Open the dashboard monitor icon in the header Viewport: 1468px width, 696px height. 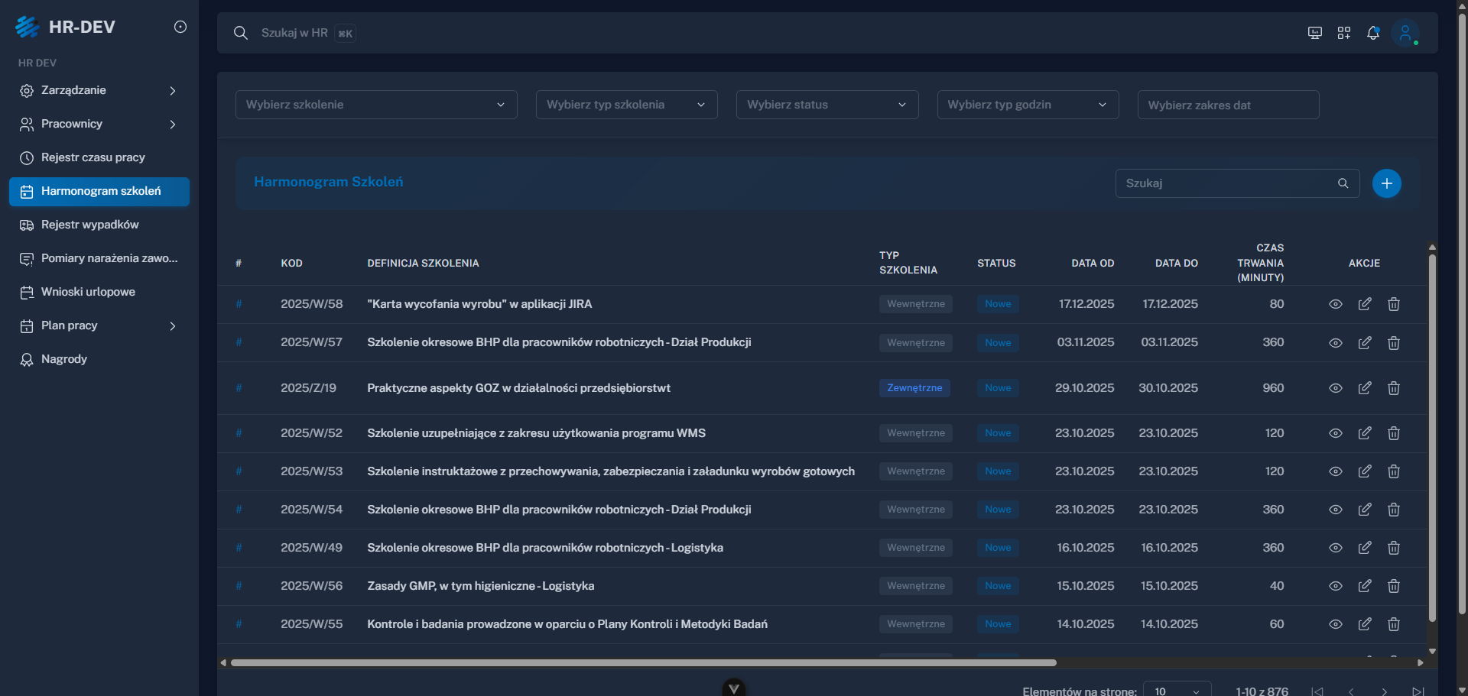tap(1314, 33)
